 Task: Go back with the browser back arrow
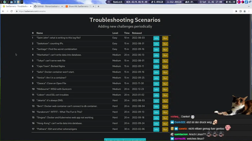3,11
